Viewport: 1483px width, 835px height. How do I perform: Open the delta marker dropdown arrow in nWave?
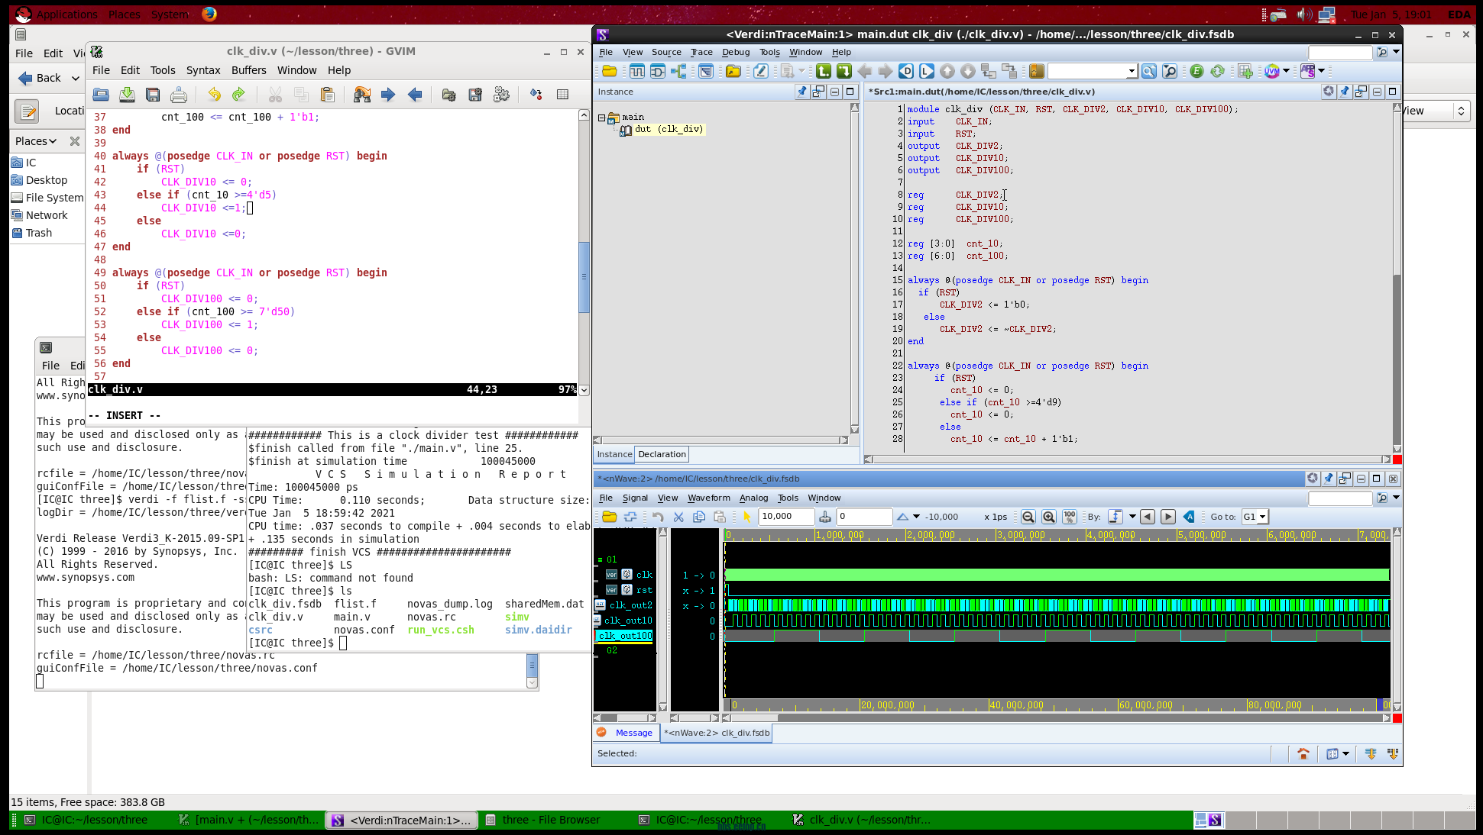(916, 517)
